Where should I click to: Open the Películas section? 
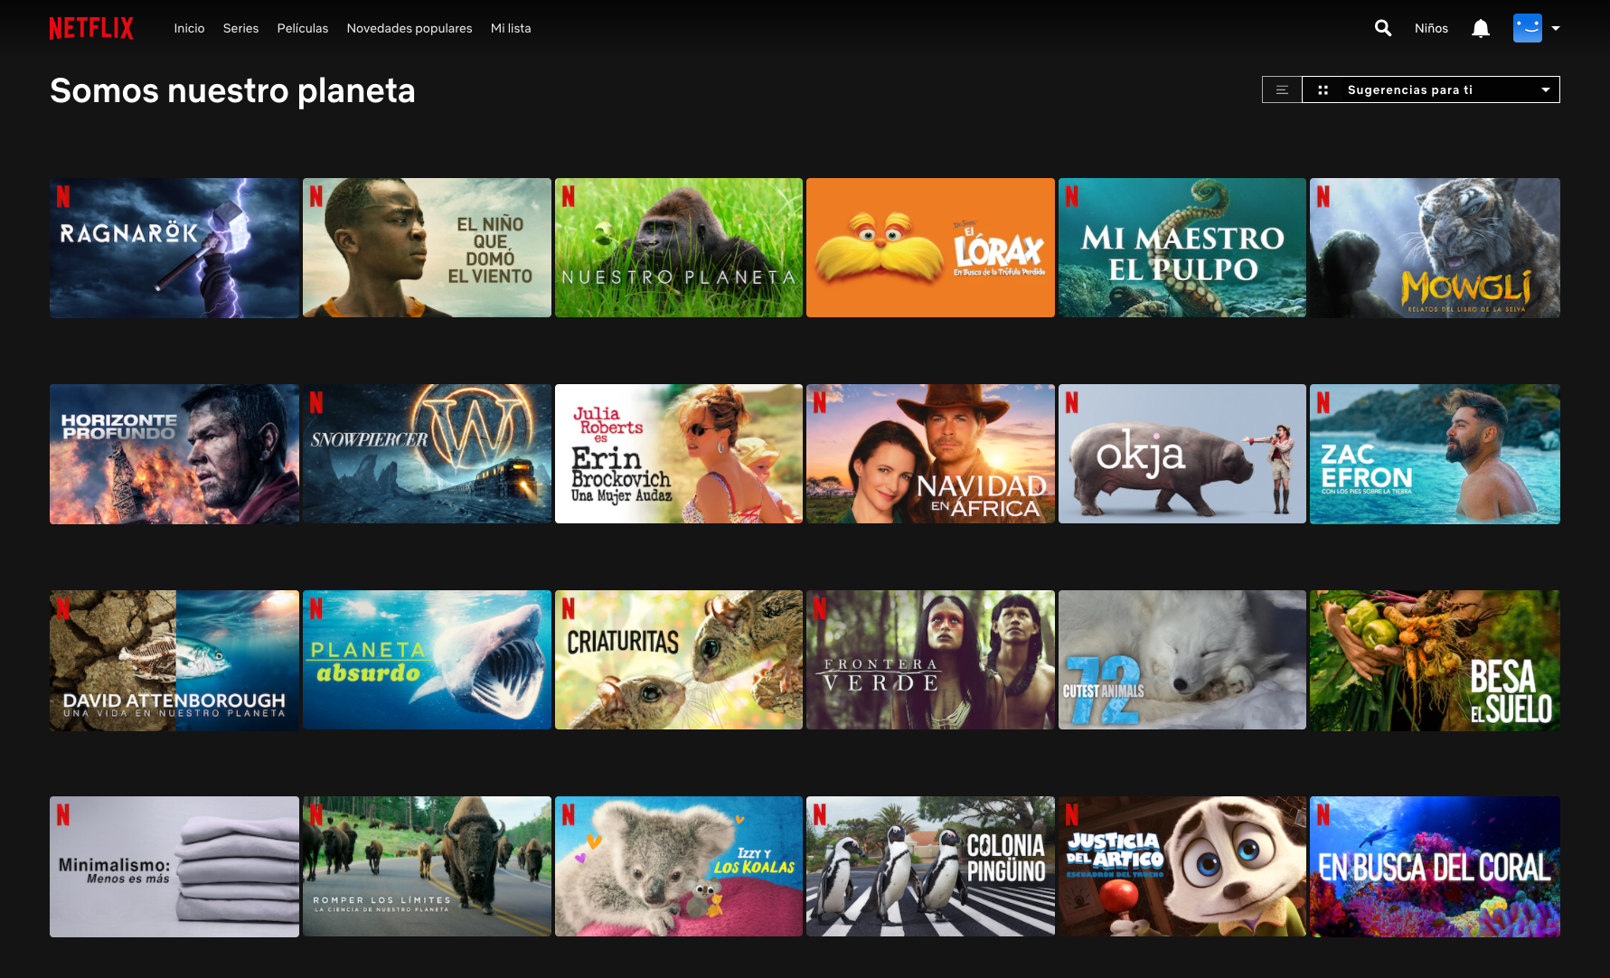[x=303, y=28]
